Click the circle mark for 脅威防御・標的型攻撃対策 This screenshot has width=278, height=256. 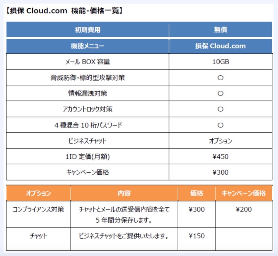coord(220,78)
